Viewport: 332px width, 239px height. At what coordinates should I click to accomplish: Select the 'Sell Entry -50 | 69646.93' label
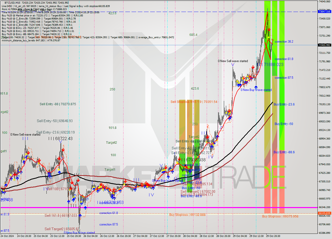(x=55, y=121)
